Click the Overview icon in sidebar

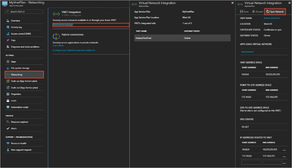8,21
